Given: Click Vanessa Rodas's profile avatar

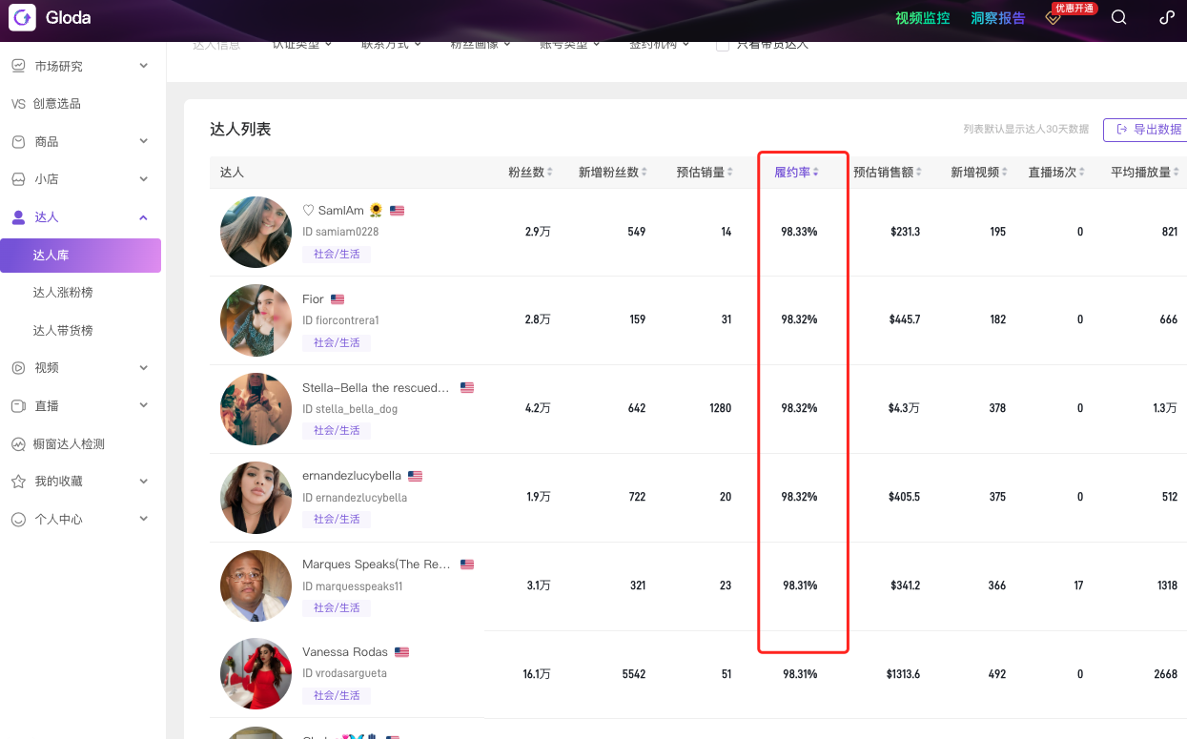Looking at the screenshot, I should 256,674.
